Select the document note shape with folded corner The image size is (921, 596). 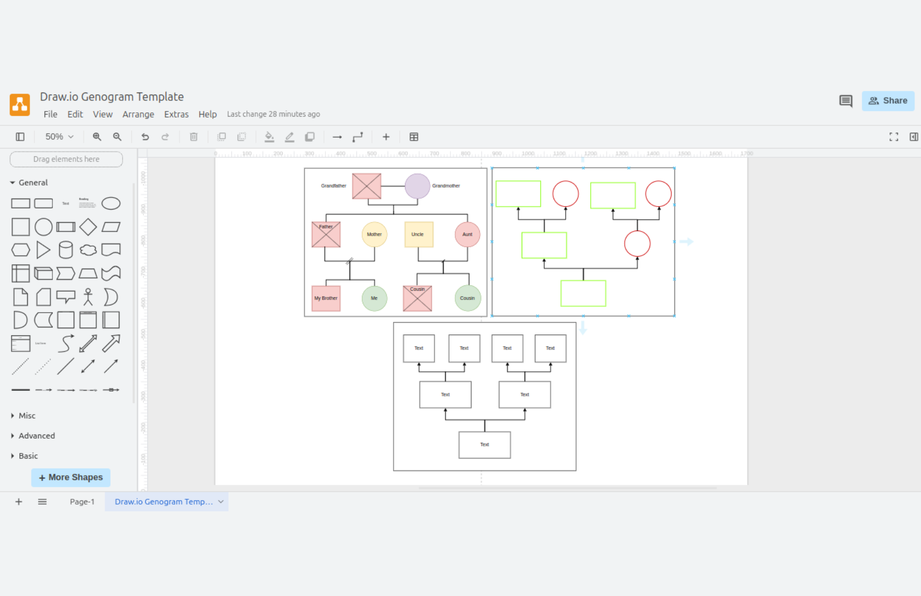point(20,297)
